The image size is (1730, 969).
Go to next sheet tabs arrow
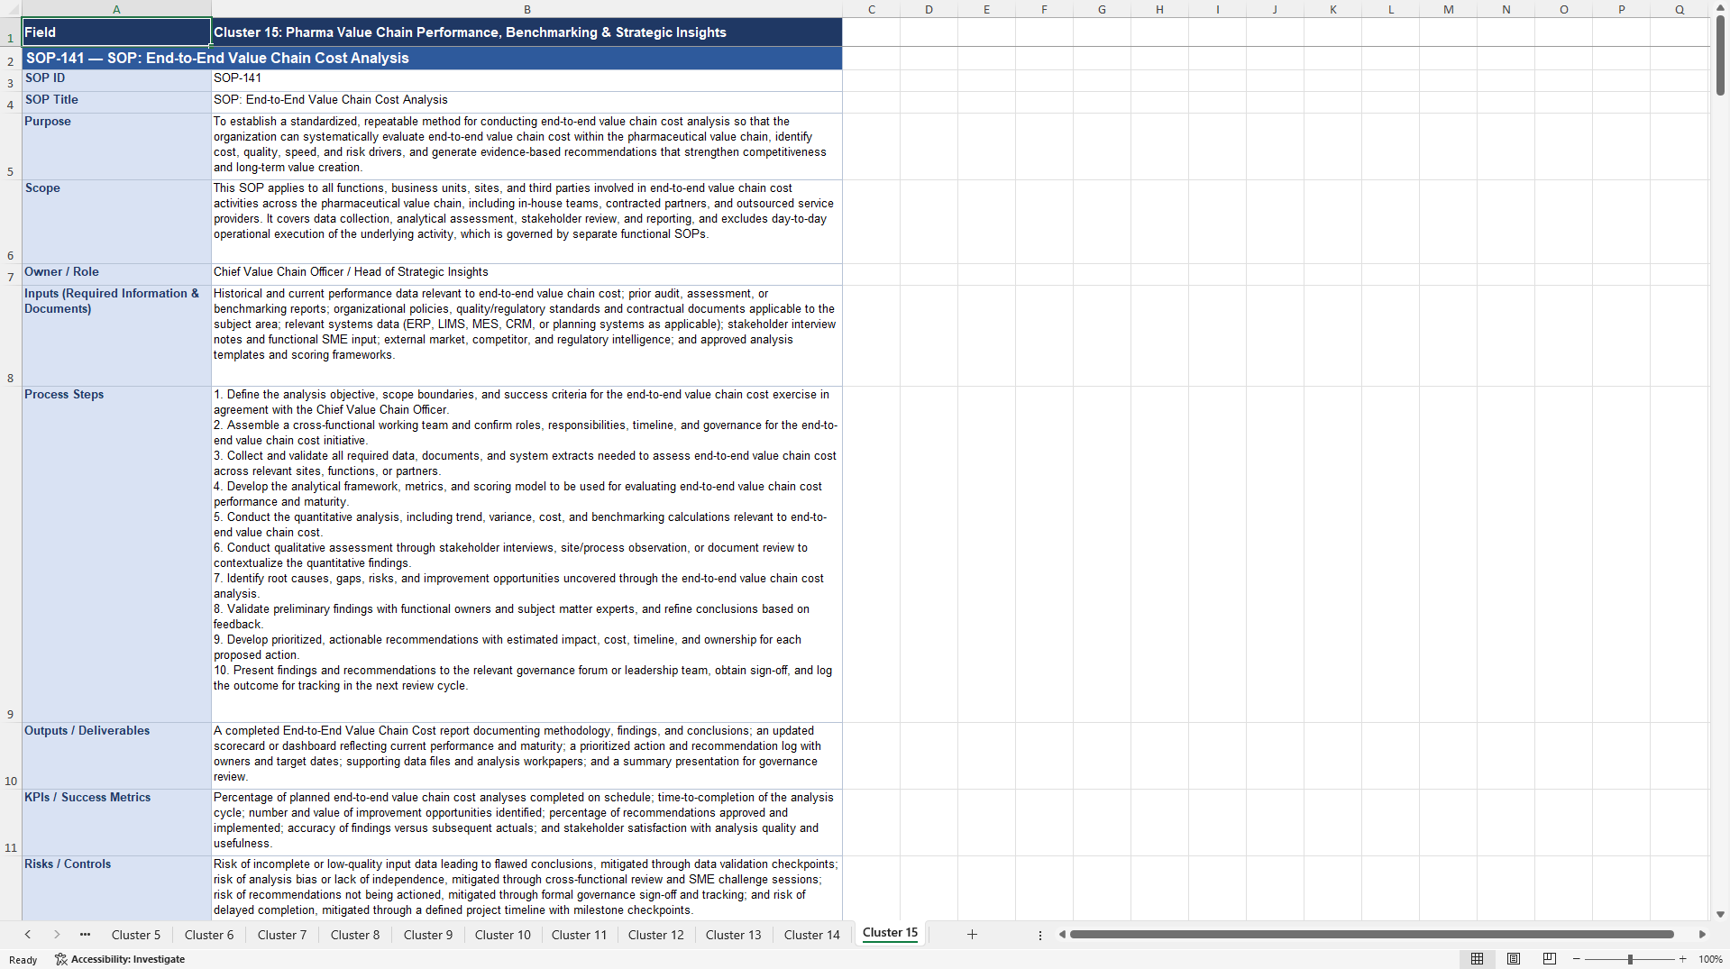pyautogui.click(x=57, y=935)
